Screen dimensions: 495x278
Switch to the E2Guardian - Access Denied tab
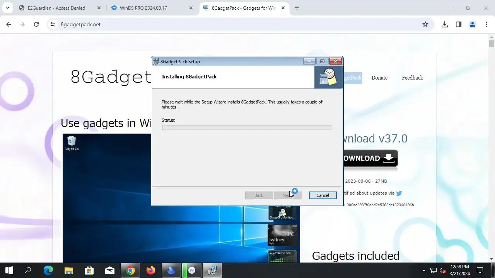tap(56, 8)
